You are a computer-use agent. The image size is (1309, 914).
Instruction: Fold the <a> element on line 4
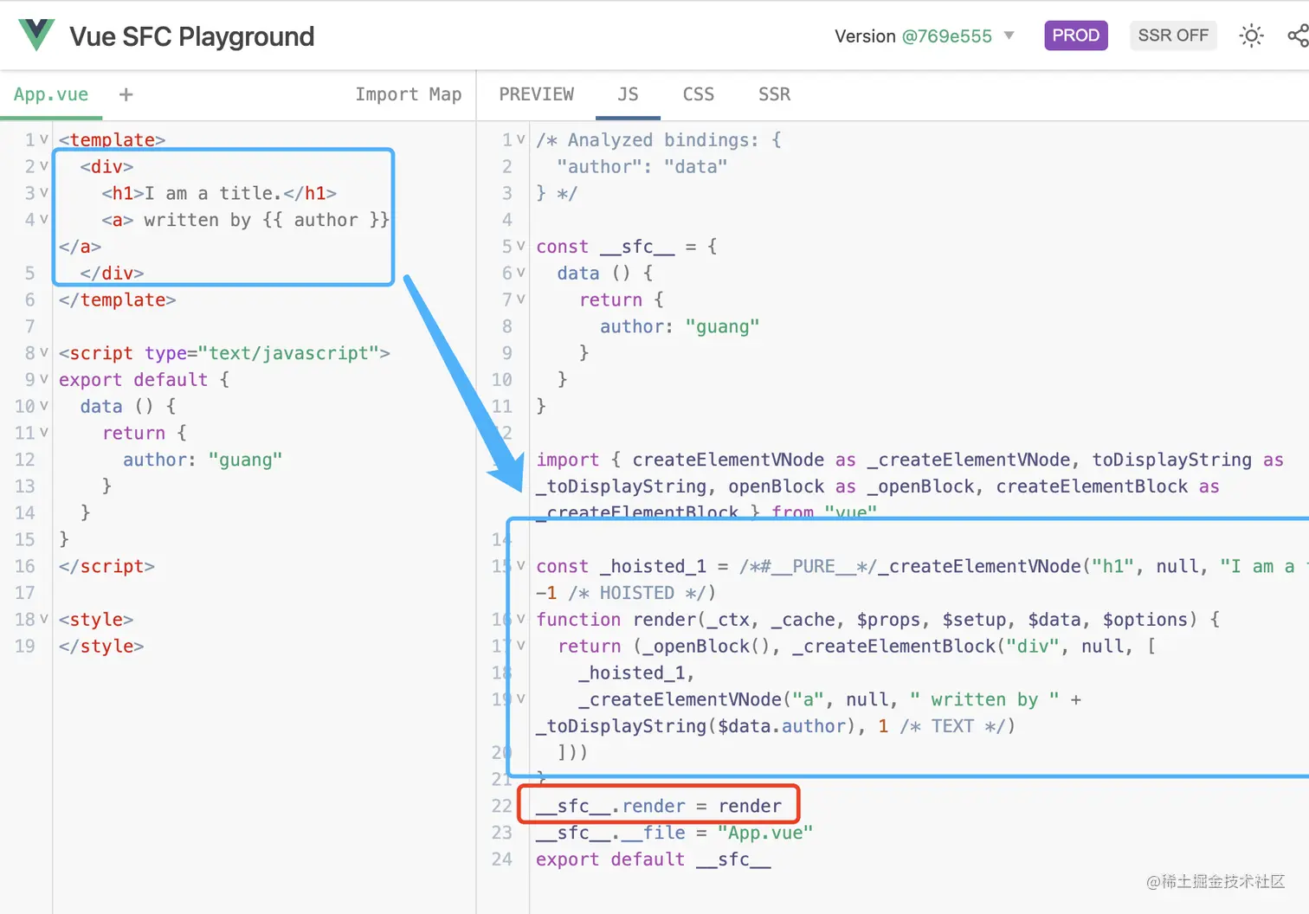pyautogui.click(x=43, y=220)
